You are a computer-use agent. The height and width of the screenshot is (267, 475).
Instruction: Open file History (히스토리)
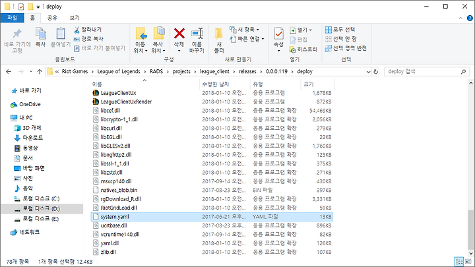(303, 49)
